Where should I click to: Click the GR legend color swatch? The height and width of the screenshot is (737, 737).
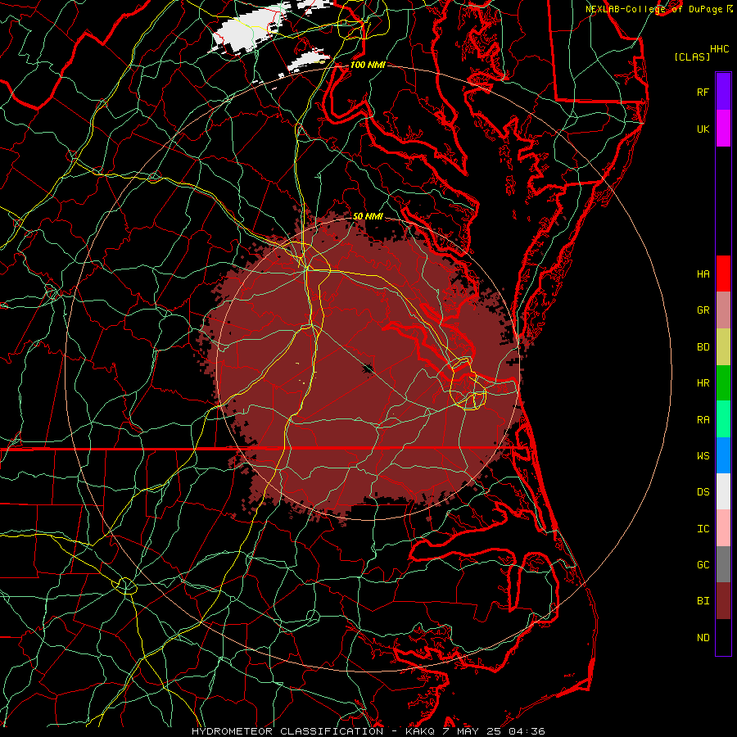[723, 310]
